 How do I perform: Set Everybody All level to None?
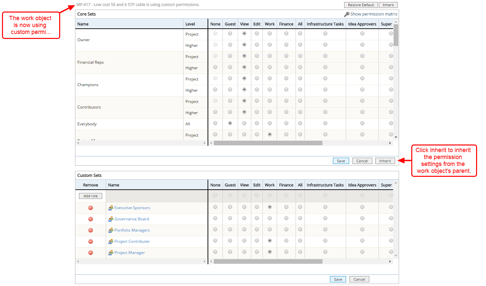point(215,123)
